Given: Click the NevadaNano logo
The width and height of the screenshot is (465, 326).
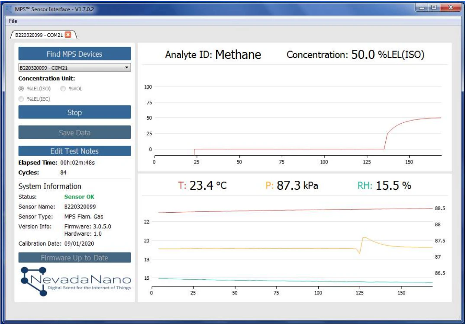Looking at the screenshot, I should pyautogui.click(x=76, y=281).
